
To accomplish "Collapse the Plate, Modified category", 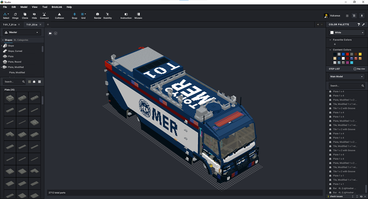I will pos(1,67).
